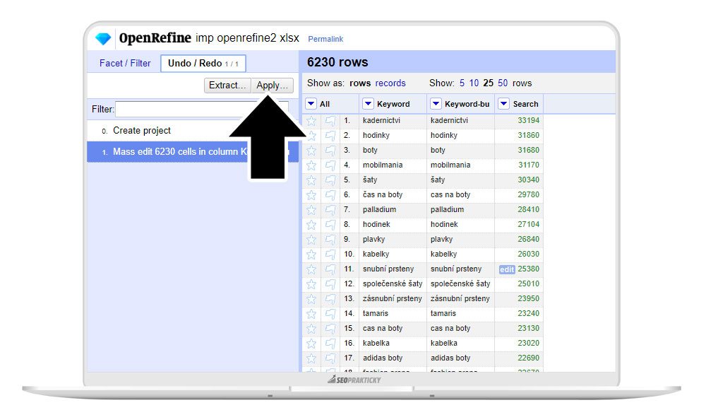Open the Keyword-bu column dropdown menu

click(x=436, y=104)
